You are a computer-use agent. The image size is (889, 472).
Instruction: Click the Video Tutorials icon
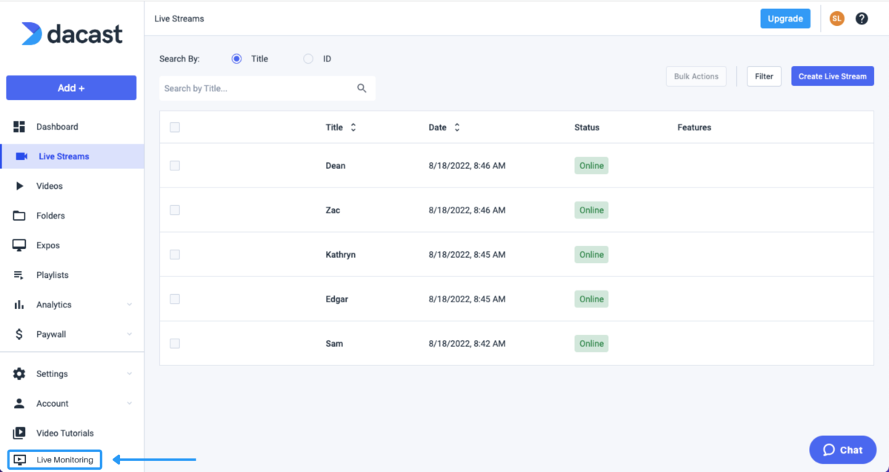[19, 433]
